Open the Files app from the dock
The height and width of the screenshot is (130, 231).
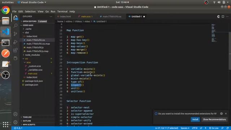pos(6,21)
